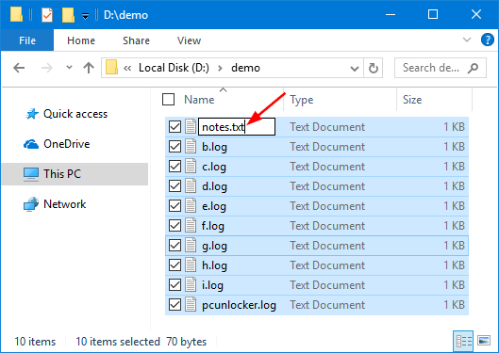
Task: Expand the ribbon with the chevron
Action: coord(467,40)
